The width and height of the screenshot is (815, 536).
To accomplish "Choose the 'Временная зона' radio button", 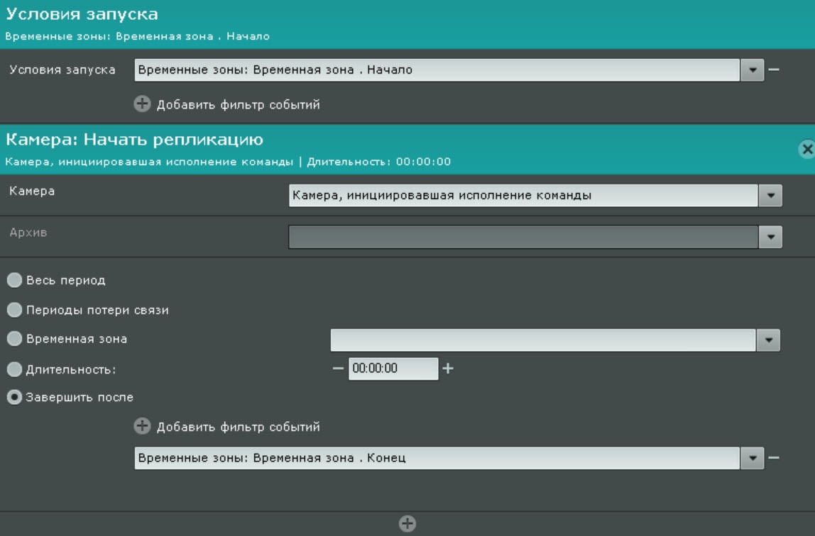I will (x=14, y=340).
